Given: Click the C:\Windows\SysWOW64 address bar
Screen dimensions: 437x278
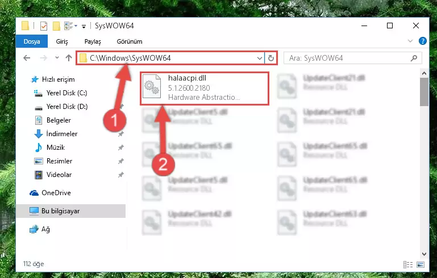Looking at the screenshot, I should click(x=170, y=58).
